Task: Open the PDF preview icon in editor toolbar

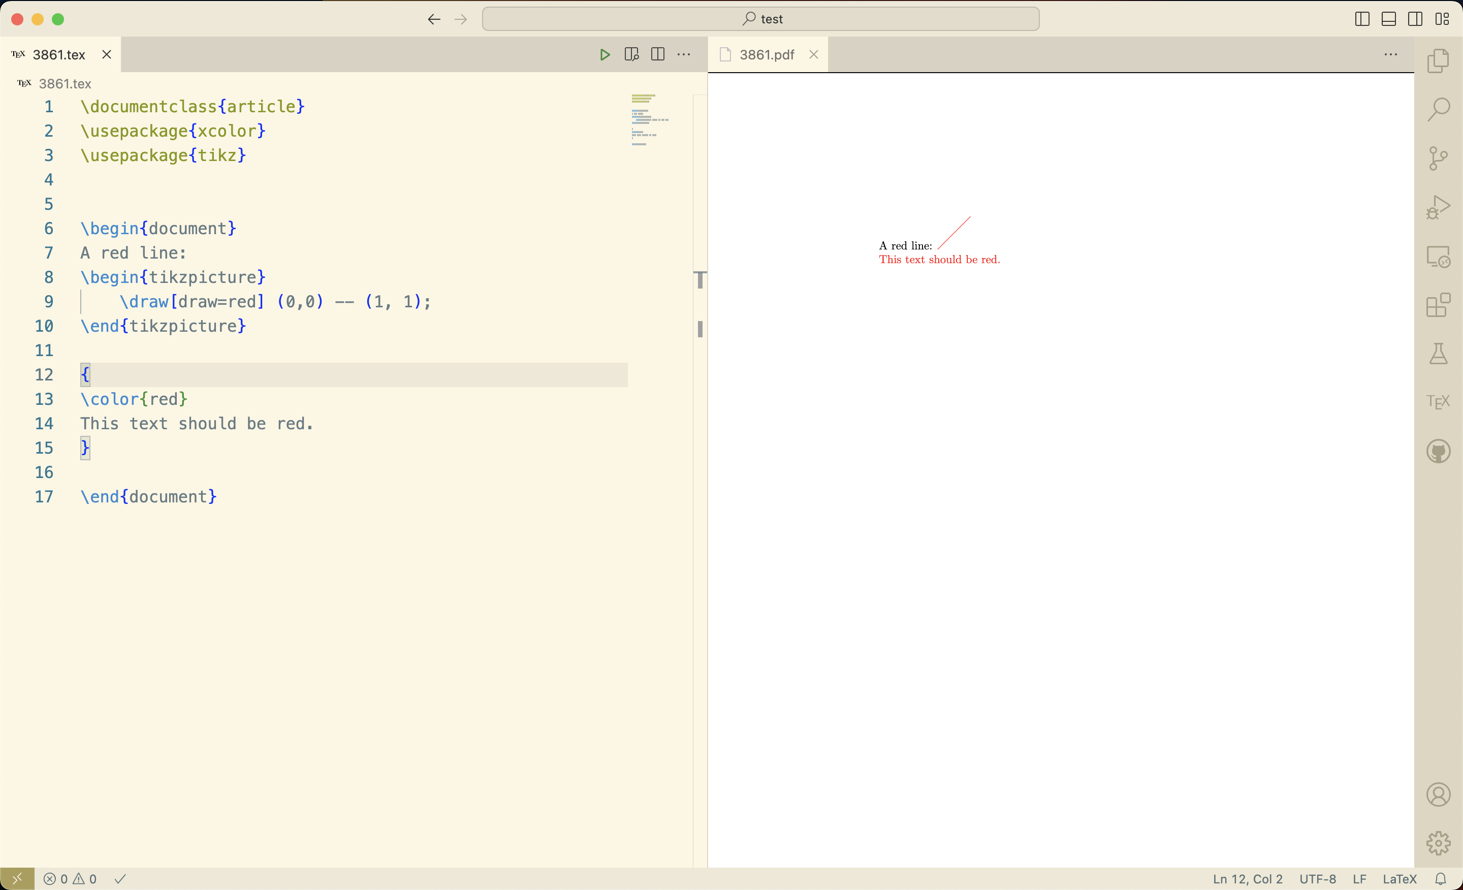Action: tap(631, 54)
